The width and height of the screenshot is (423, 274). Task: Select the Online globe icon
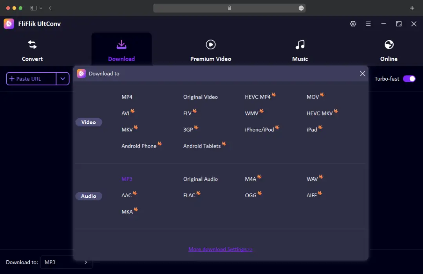point(389,44)
